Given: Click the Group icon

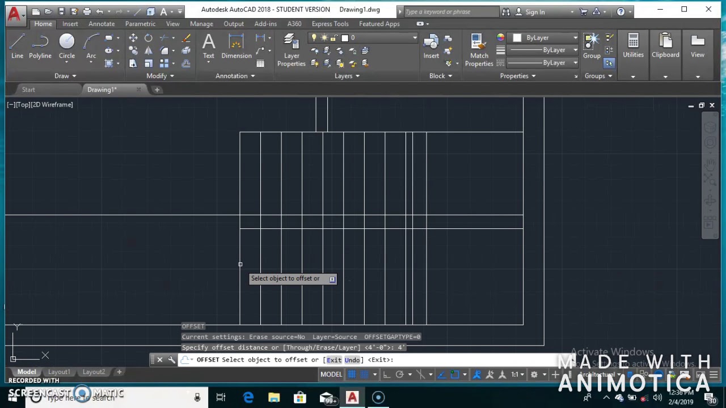Looking at the screenshot, I should click(592, 46).
